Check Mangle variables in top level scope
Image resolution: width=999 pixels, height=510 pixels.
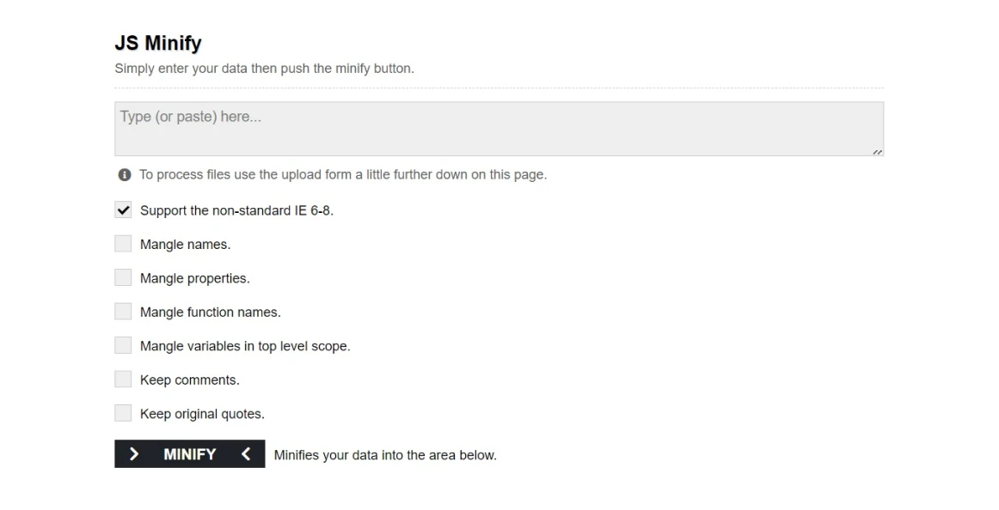[x=122, y=345]
